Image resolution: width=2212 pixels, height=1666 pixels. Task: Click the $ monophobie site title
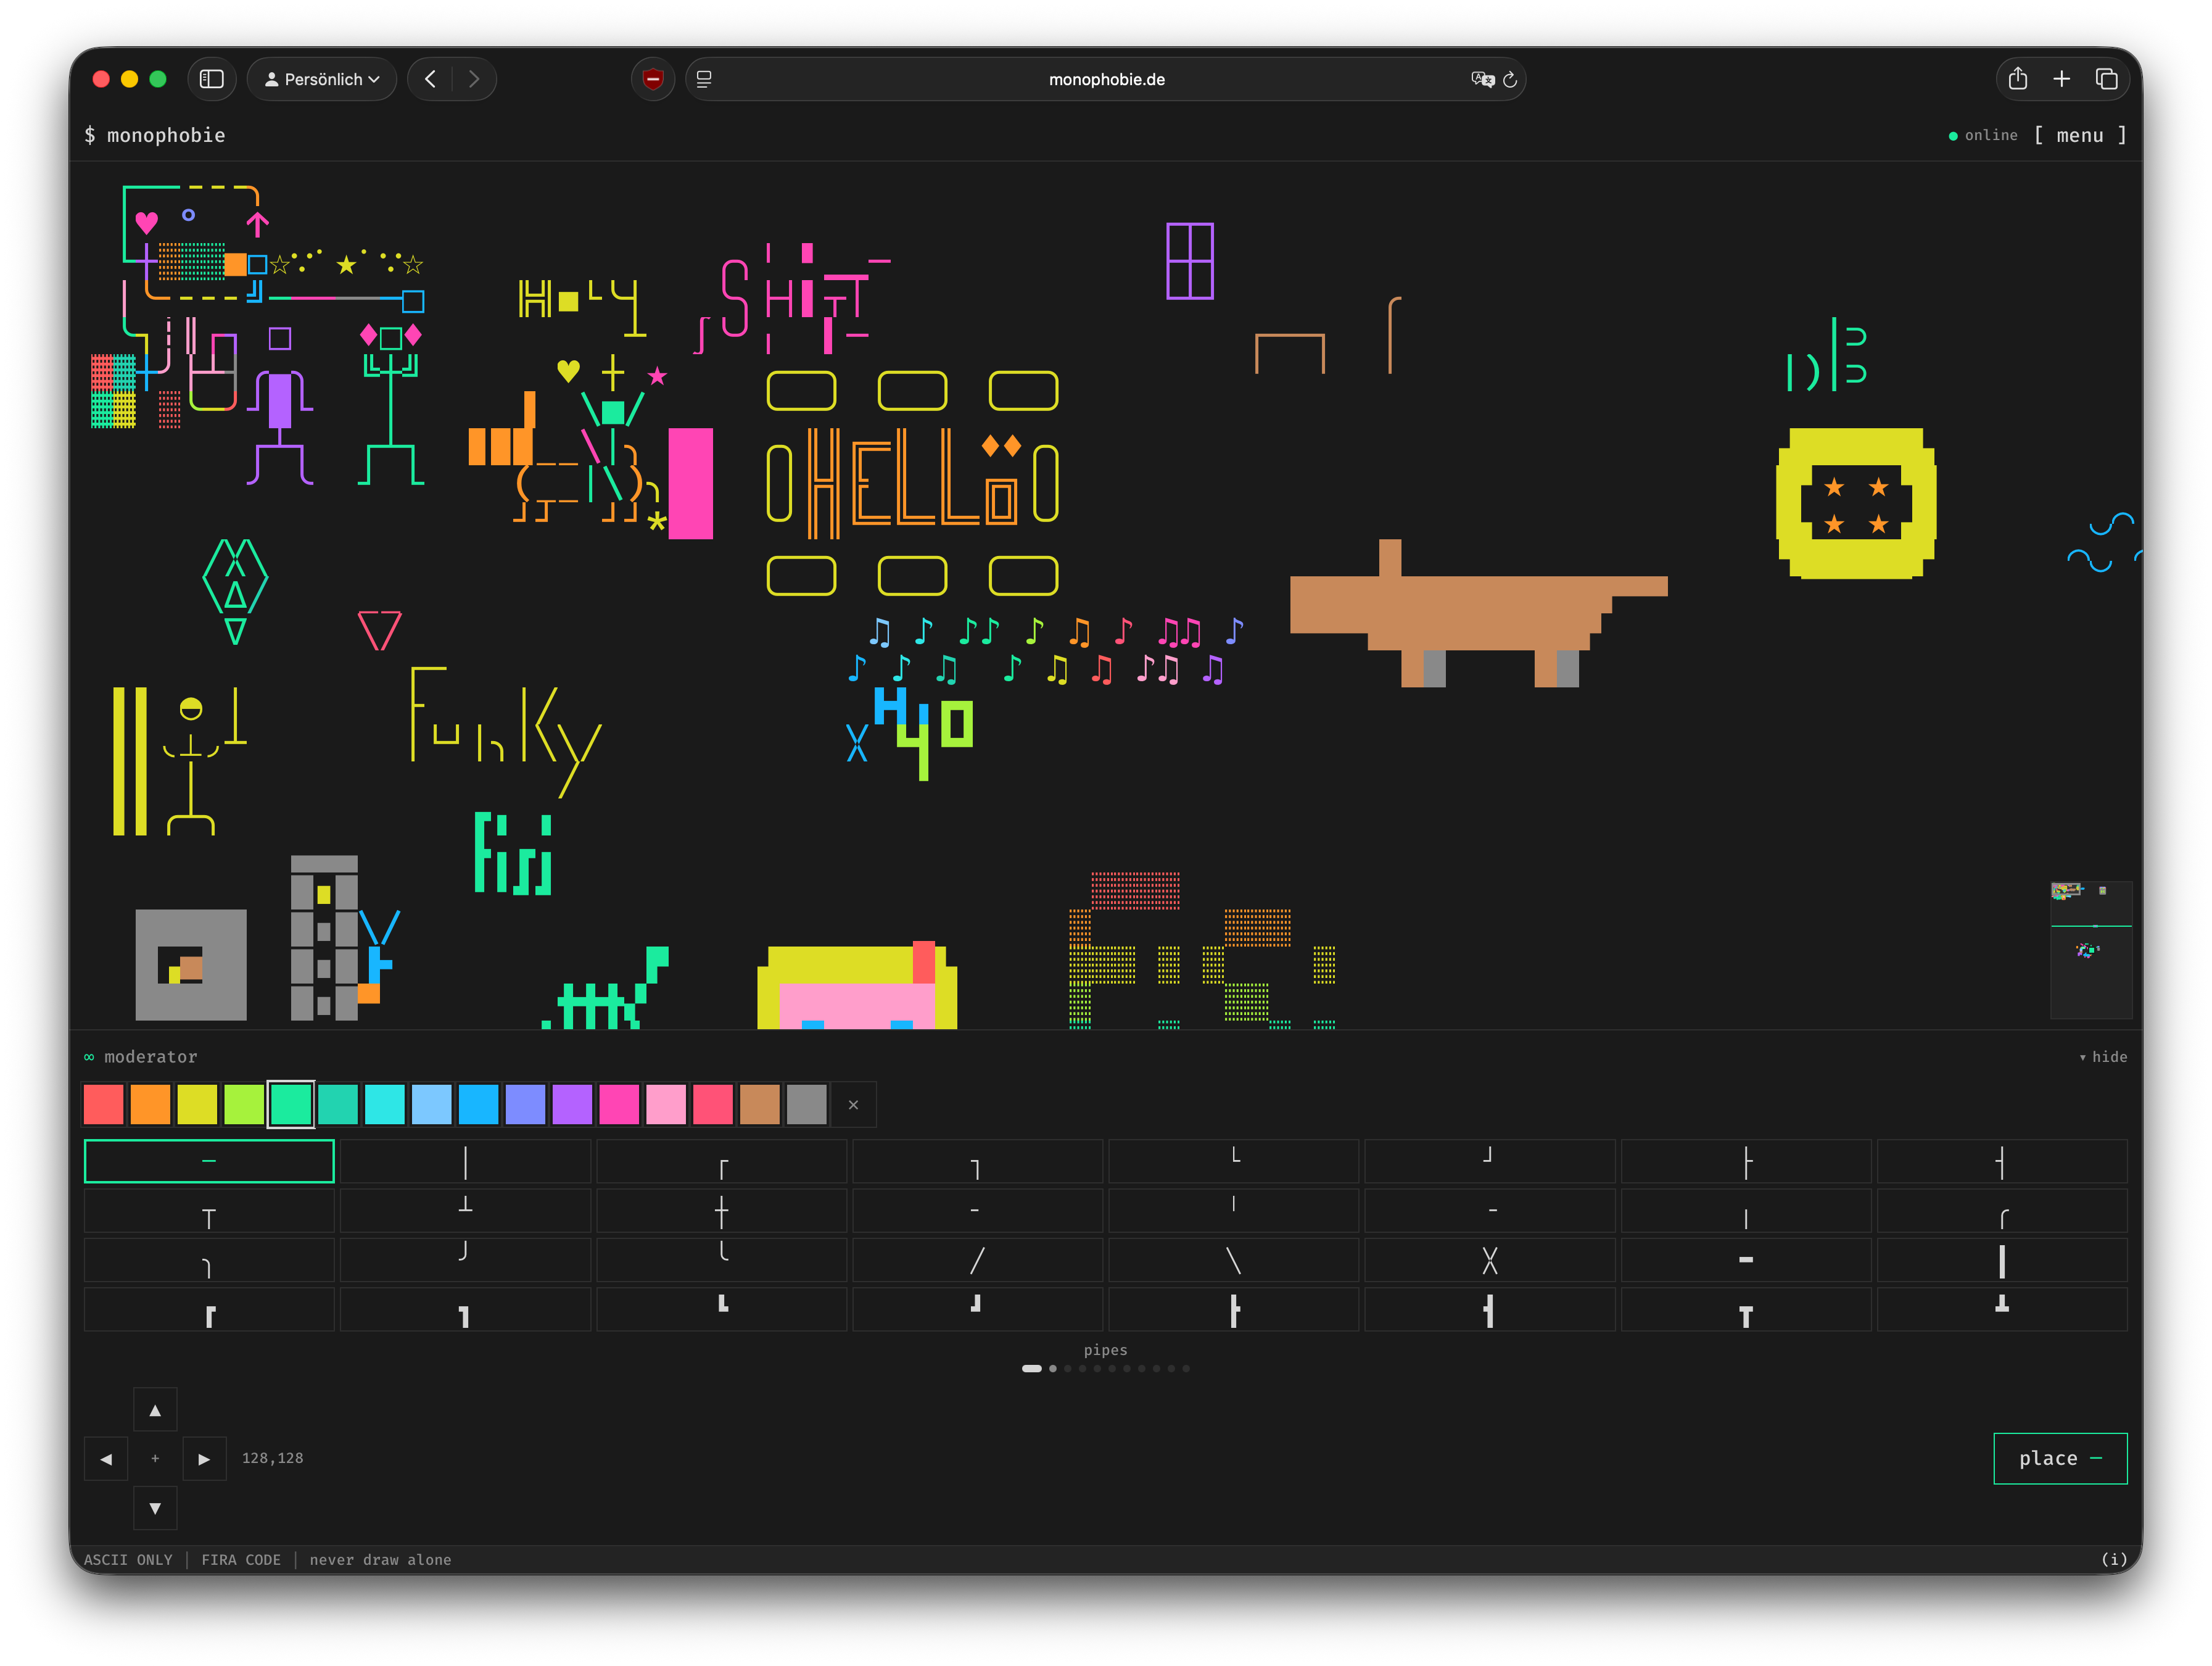pyautogui.click(x=155, y=135)
